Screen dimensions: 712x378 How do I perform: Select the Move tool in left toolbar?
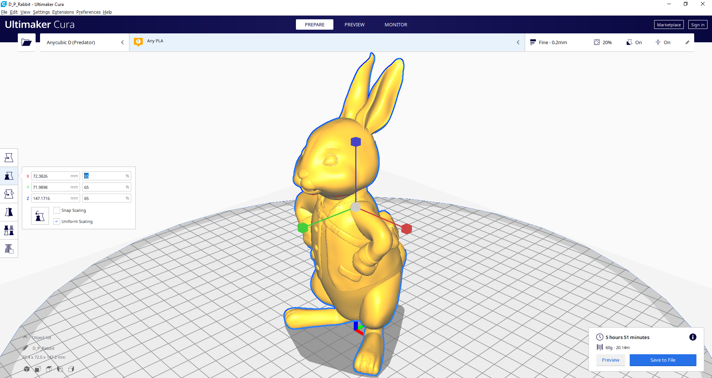(x=9, y=158)
